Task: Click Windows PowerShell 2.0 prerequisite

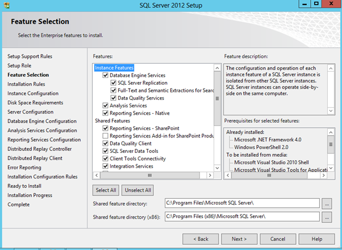Action: click(x=261, y=147)
